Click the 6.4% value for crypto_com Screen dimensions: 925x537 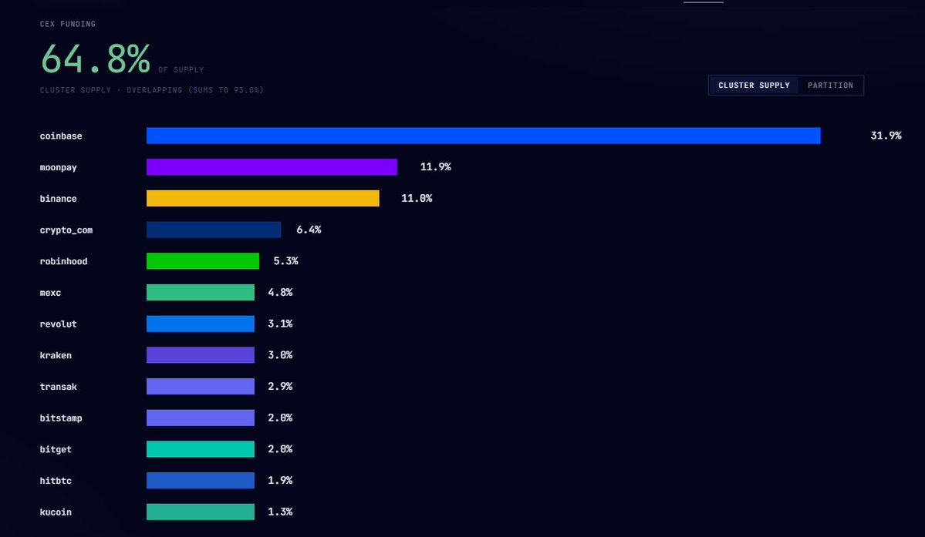(309, 230)
